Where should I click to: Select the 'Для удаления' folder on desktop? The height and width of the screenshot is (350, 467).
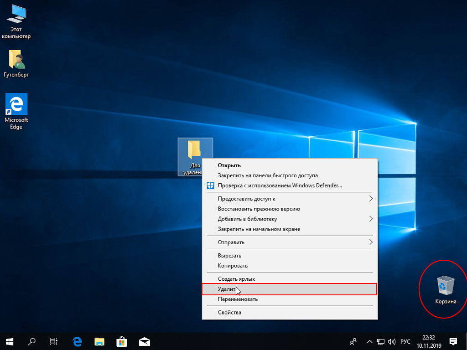pos(195,157)
